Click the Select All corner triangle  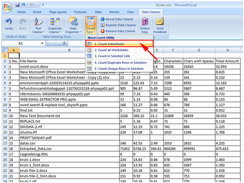[x=5, y=50]
